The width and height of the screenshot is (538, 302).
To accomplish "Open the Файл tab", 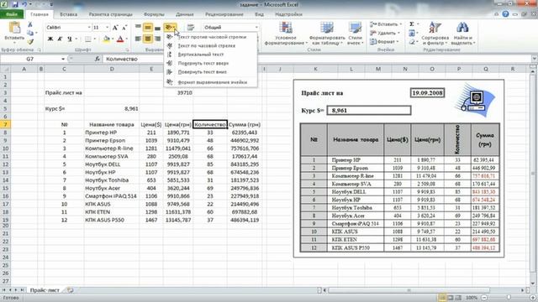I will click(x=11, y=14).
